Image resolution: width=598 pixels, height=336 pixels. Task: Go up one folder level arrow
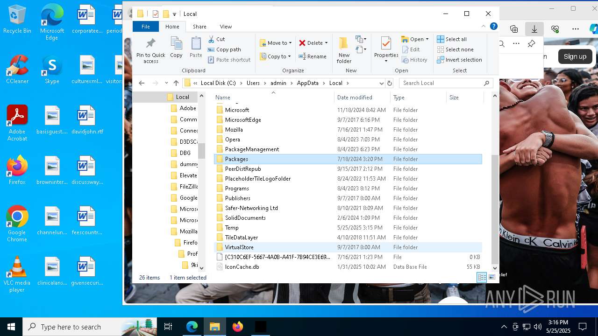(x=176, y=83)
